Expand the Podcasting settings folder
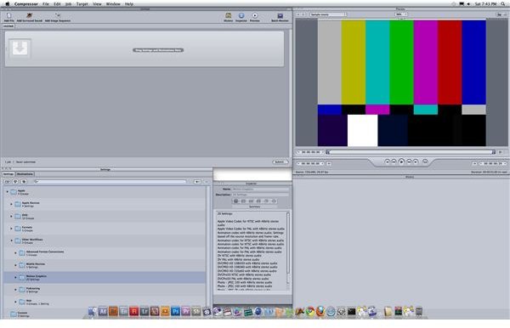Viewport: 510px width, 328px height. coord(15,290)
